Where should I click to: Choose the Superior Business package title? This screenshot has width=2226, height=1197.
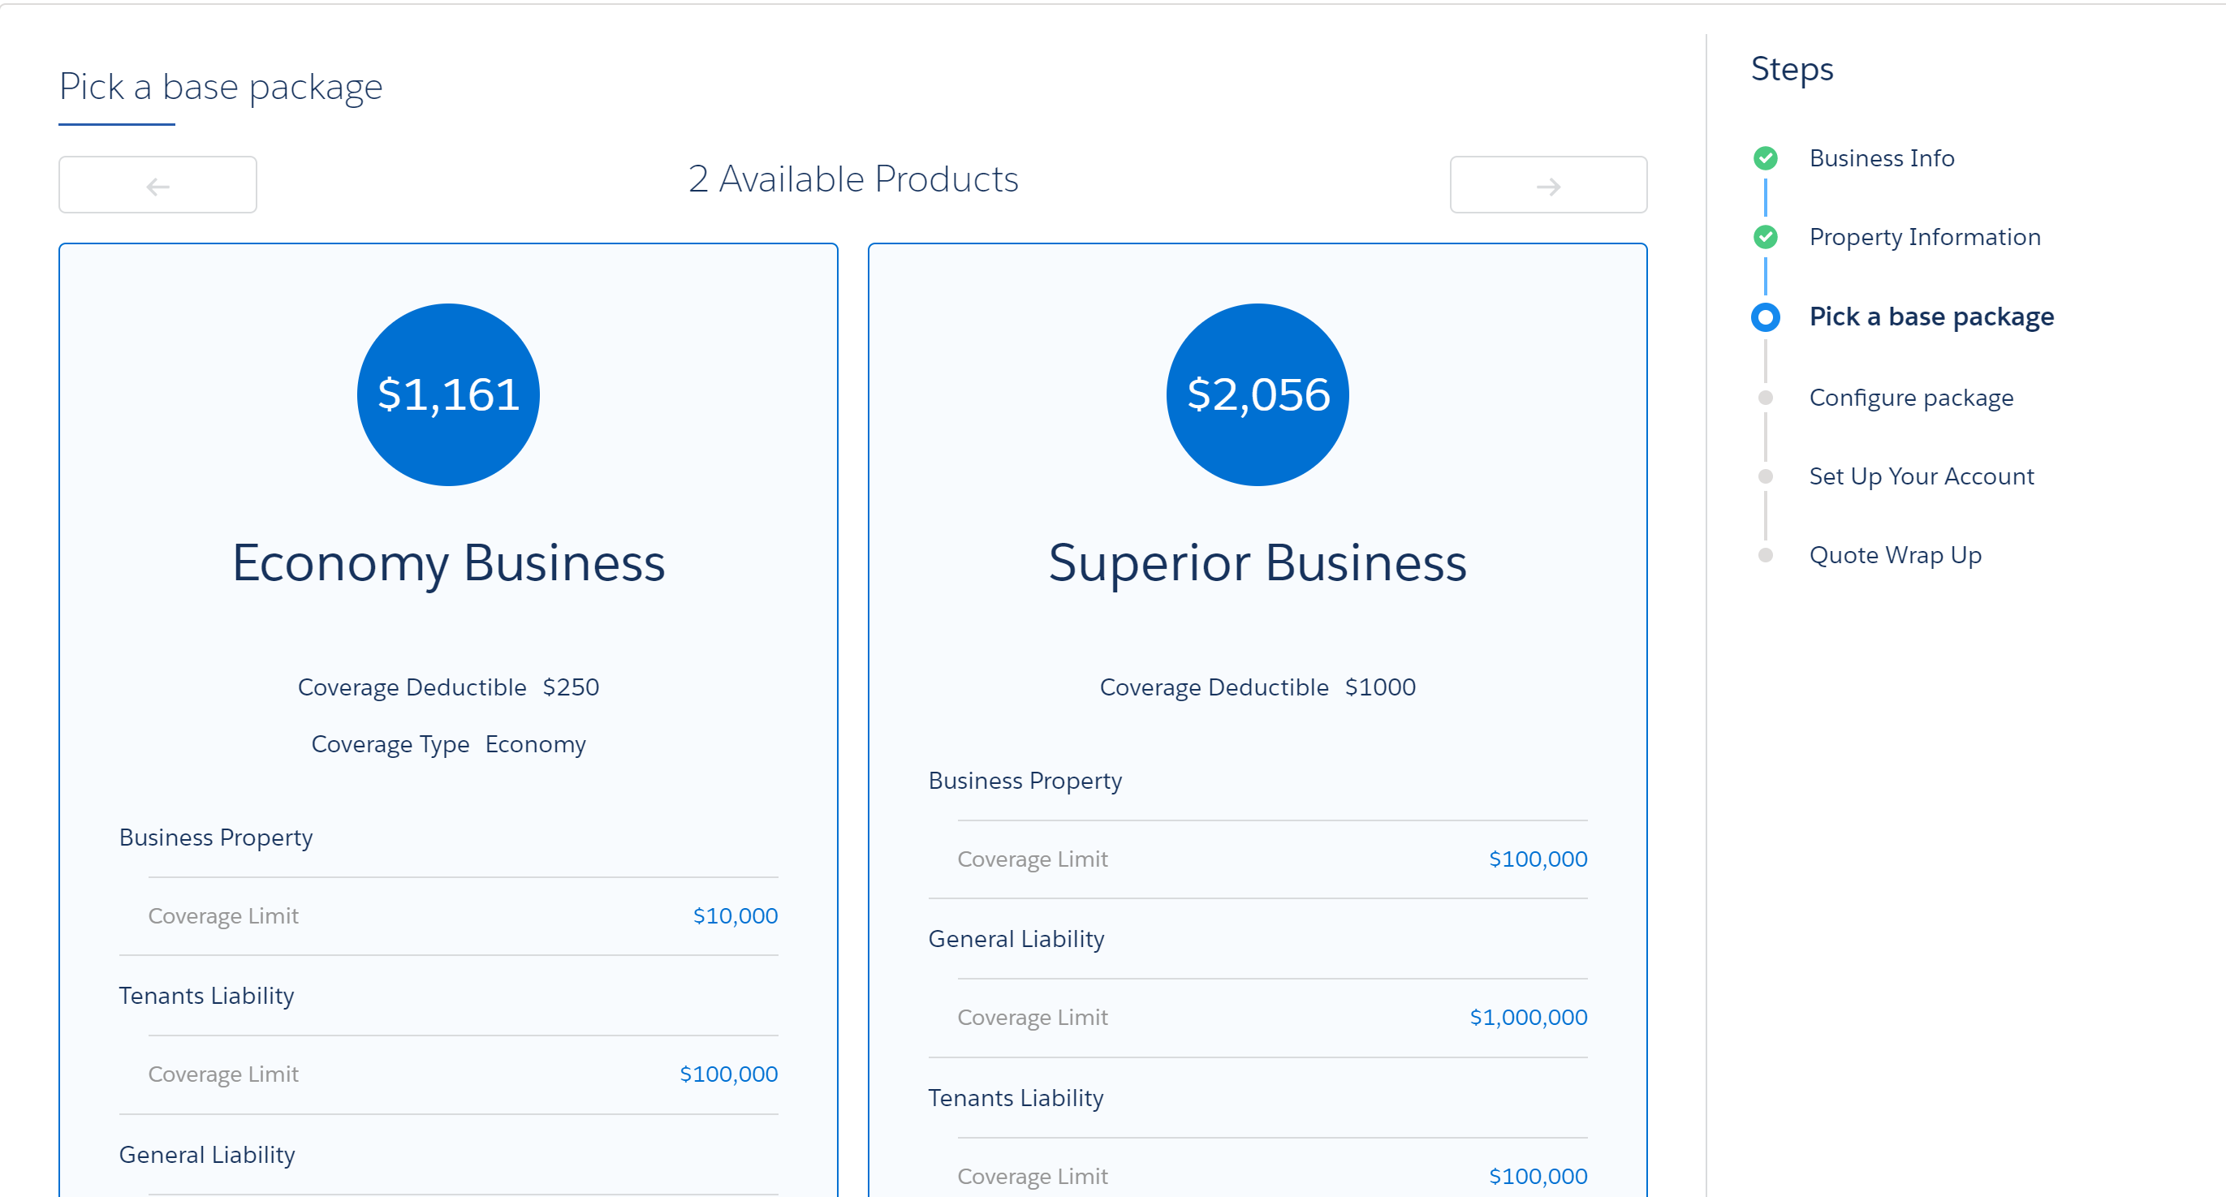(x=1258, y=563)
